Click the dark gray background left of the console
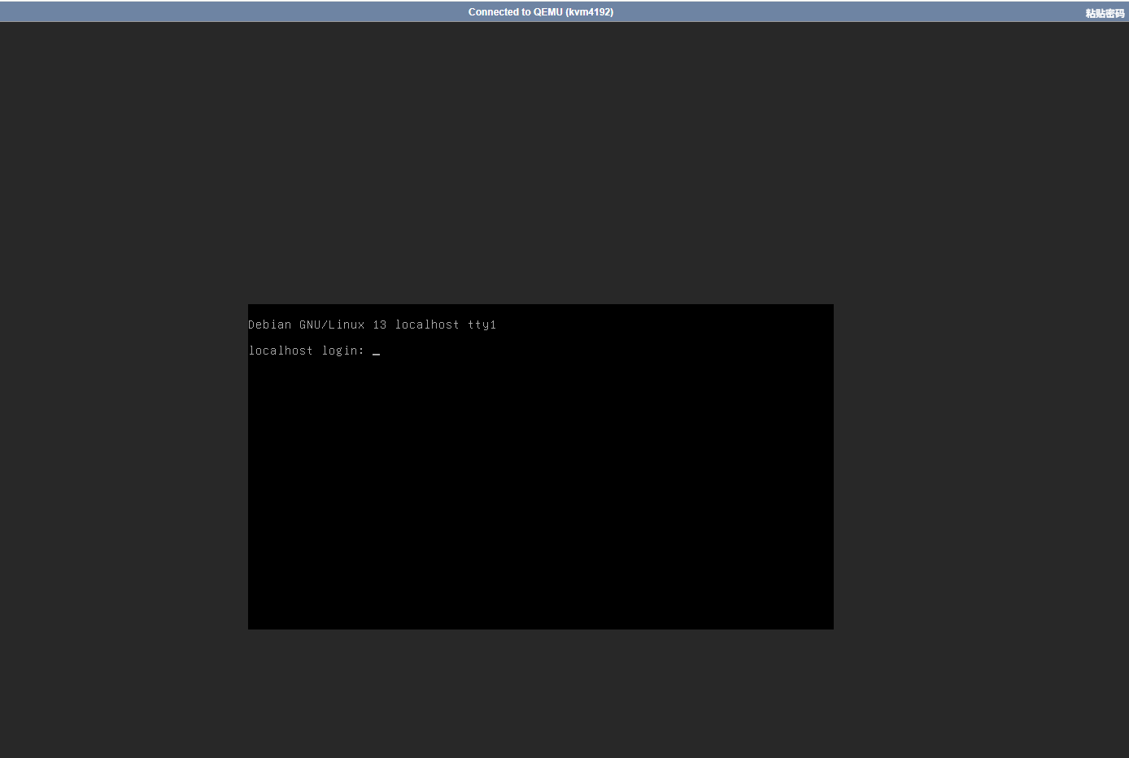Viewport: 1129px width, 758px height. tap(122, 464)
